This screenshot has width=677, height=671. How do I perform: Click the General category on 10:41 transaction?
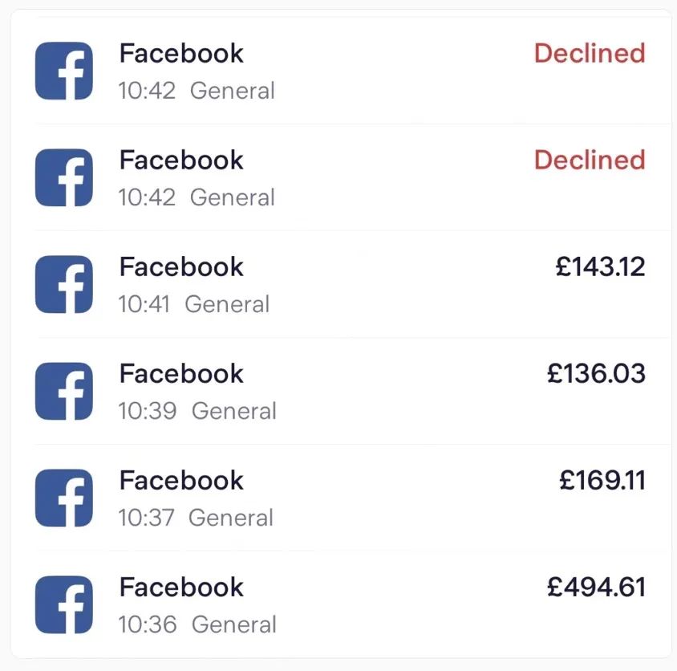[x=227, y=305]
